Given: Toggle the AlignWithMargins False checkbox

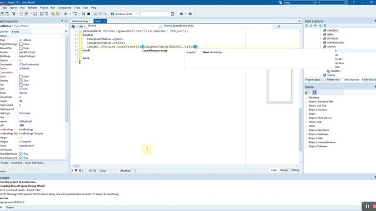Looking at the screenshot, I should 21,45.
